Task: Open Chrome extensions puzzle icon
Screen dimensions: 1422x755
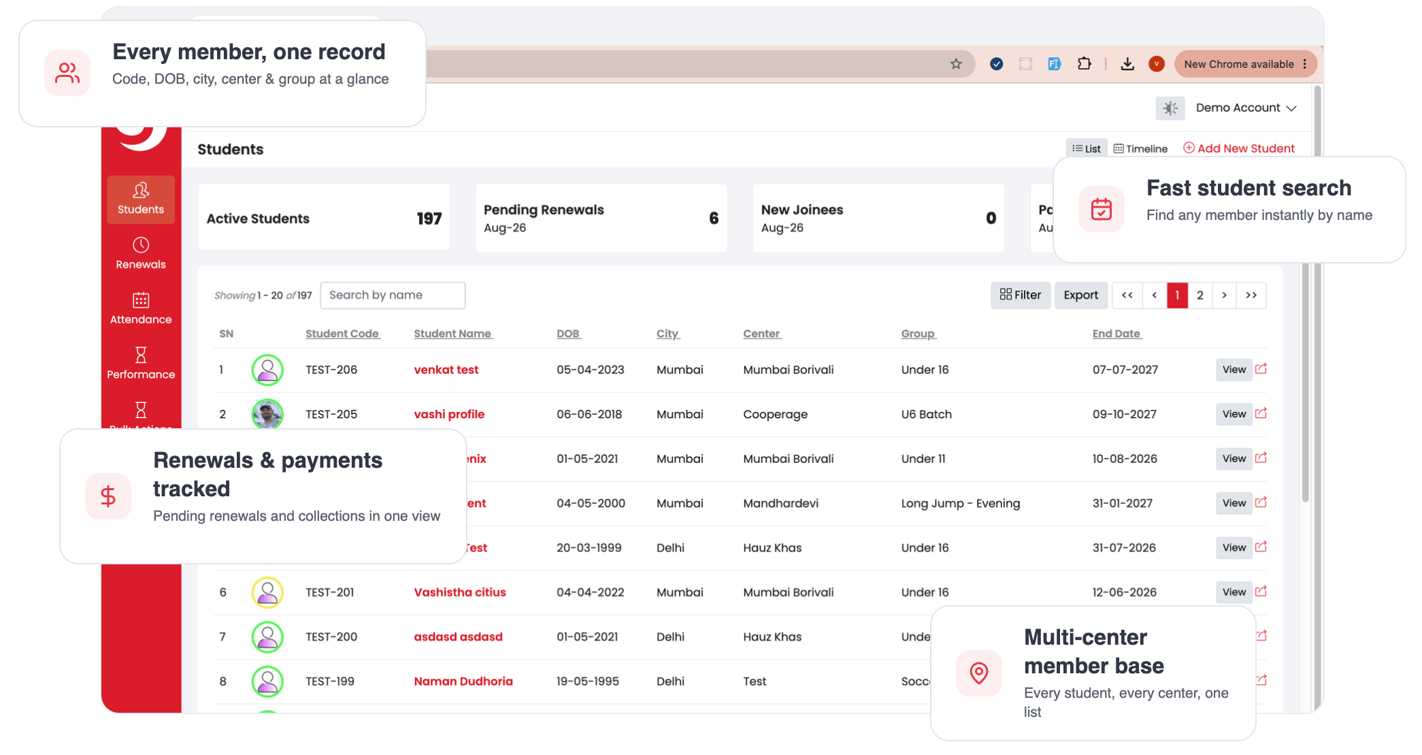Action: 1085,64
